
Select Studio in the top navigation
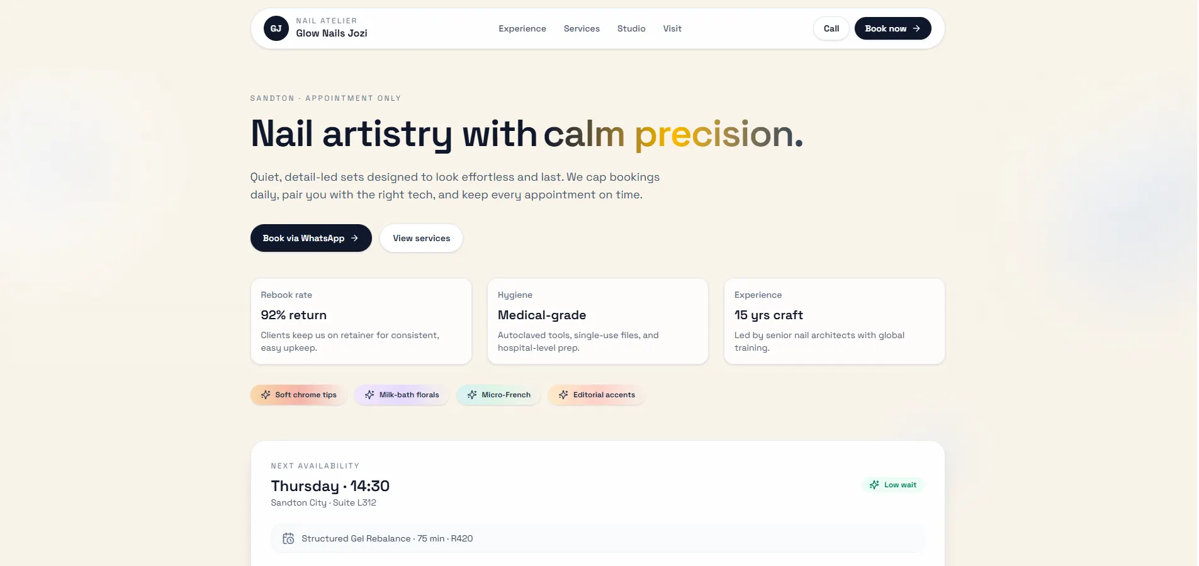pyautogui.click(x=631, y=28)
